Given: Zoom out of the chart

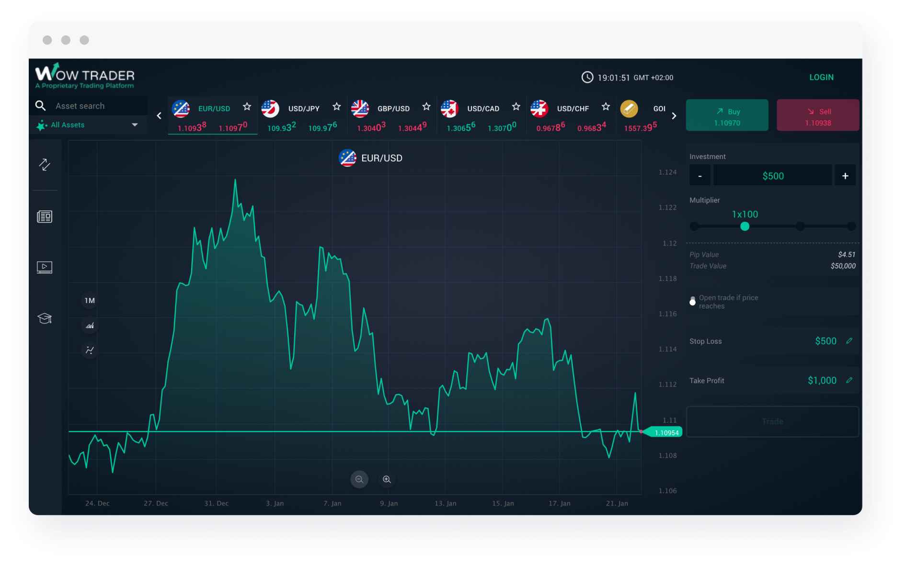Looking at the screenshot, I should tap(359, 479).
